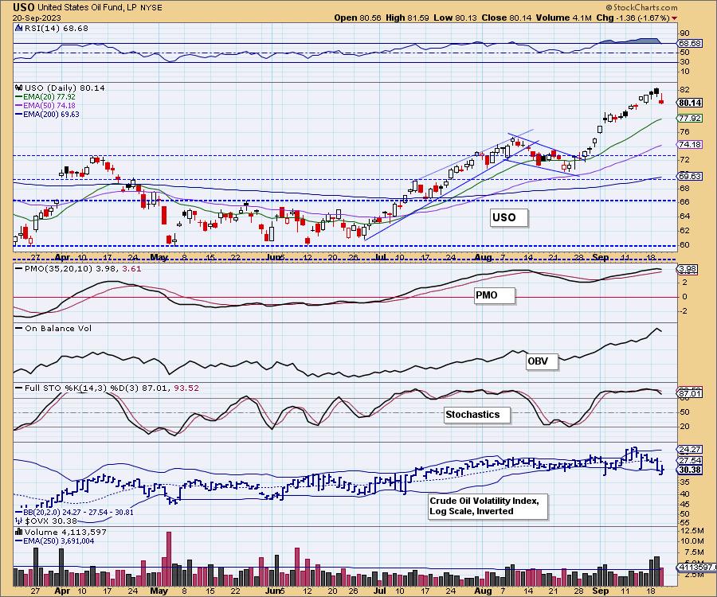Click the USO annotation box on price chart

coord(508,217)
